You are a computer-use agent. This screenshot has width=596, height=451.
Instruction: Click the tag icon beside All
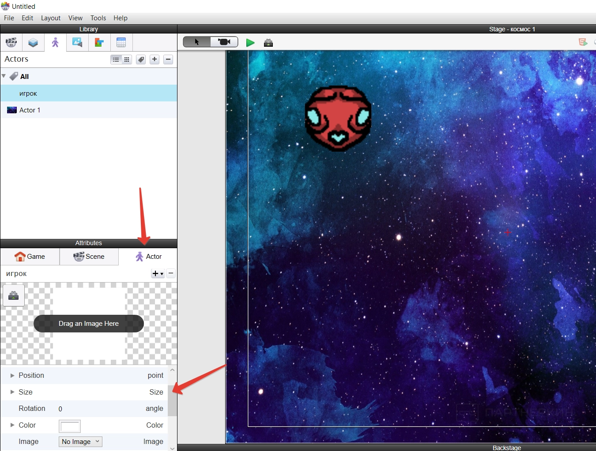14,76
